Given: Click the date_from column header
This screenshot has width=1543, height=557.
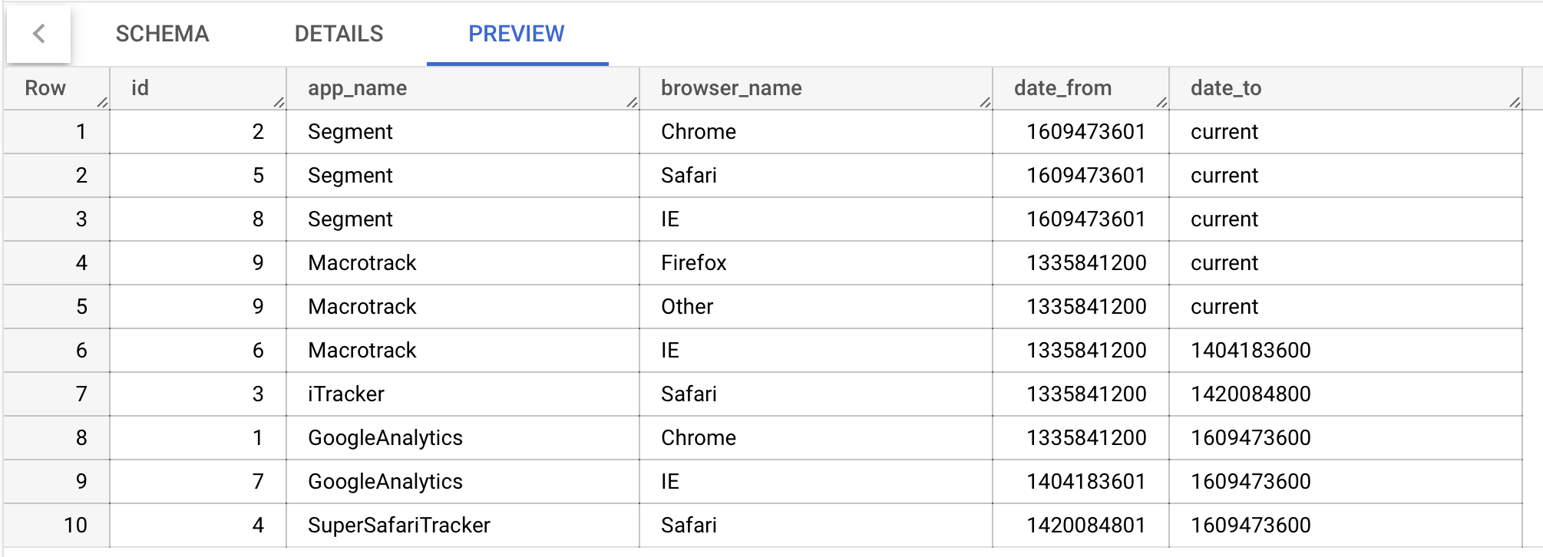Looking at the screenshot, I should click(x=1081, y=88).
